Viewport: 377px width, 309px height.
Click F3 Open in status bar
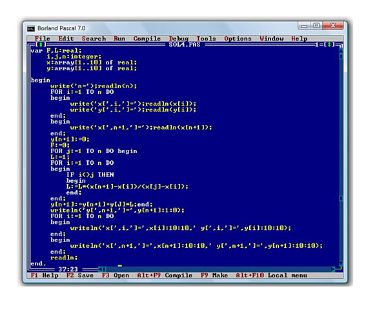point(116,275)
